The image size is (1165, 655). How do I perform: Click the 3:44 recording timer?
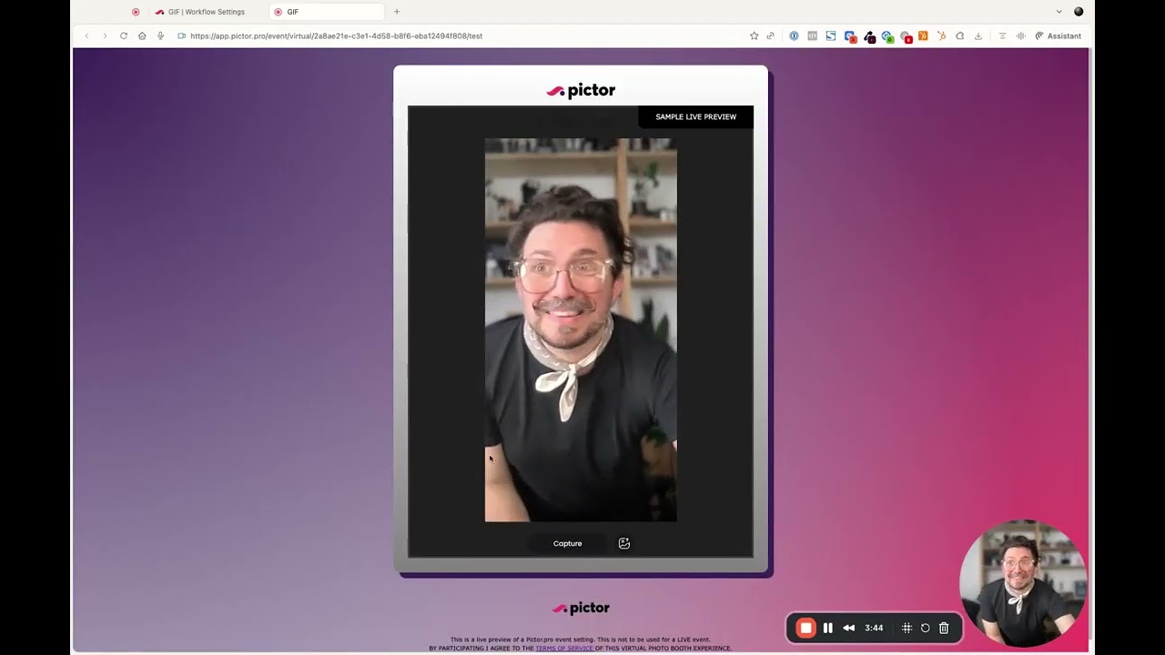[x=874, y=628]
